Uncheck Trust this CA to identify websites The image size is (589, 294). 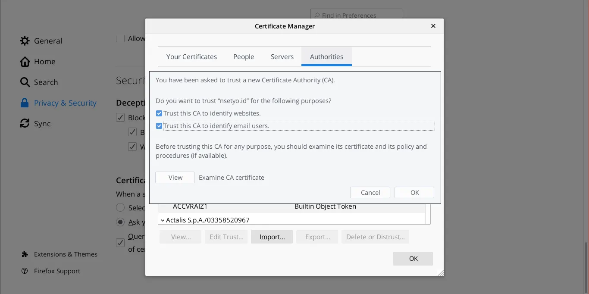[x=159, y=113]
